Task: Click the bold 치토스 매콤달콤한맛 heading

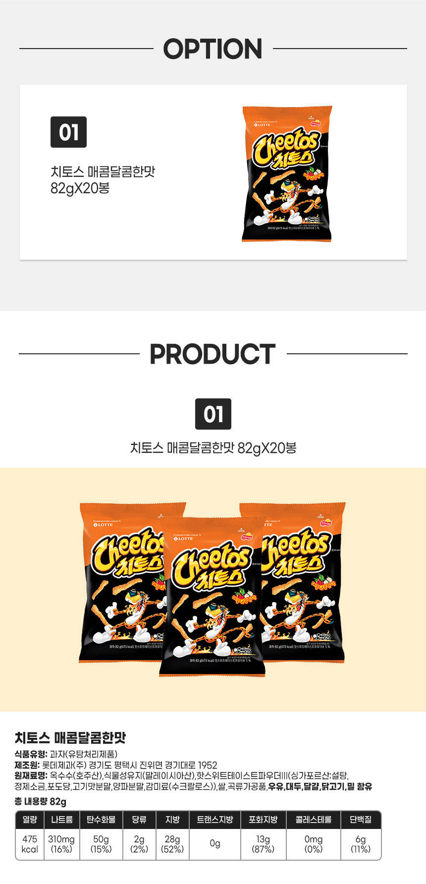Action: 70,737
